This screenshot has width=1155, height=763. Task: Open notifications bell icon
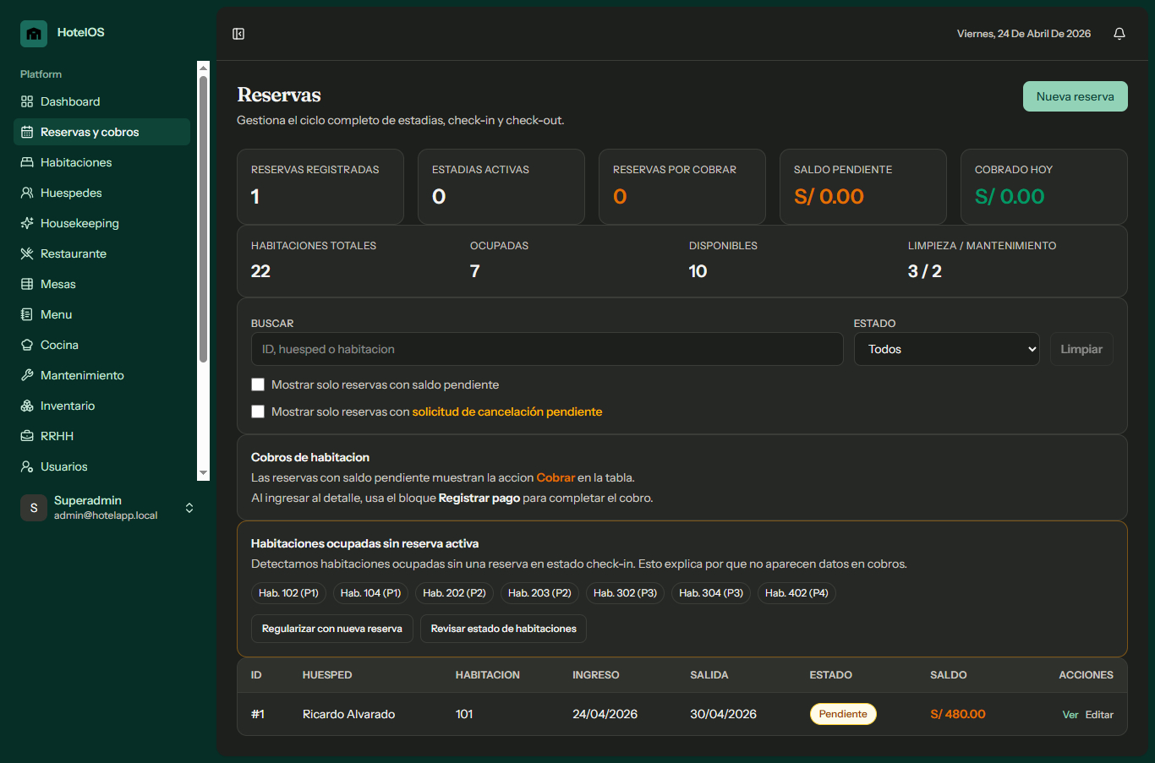[x=1119, y=34]
